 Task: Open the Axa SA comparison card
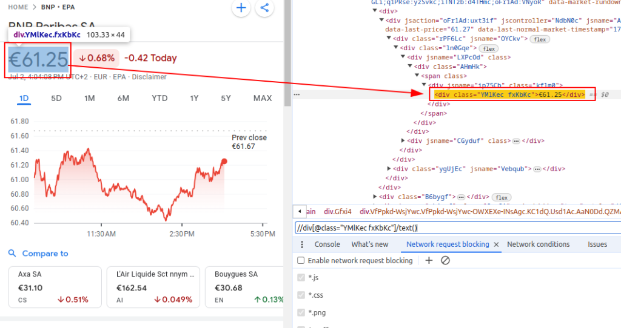[x=55, y=287]
